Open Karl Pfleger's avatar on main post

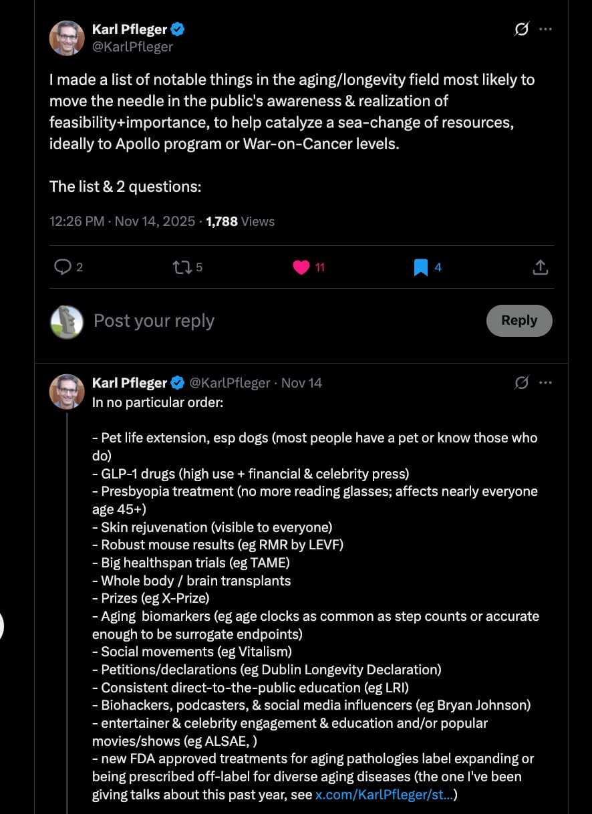click(67, 38)
